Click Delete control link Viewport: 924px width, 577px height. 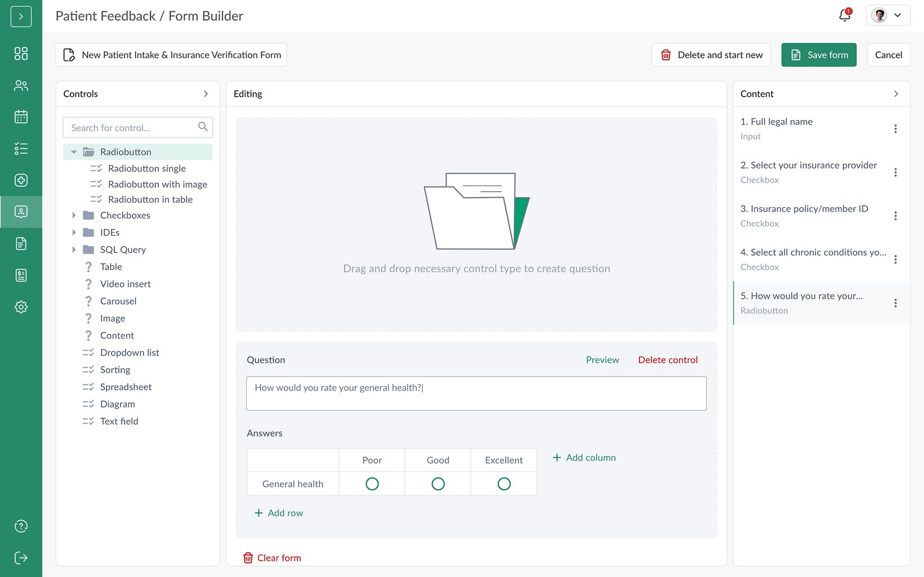[668, 360]
